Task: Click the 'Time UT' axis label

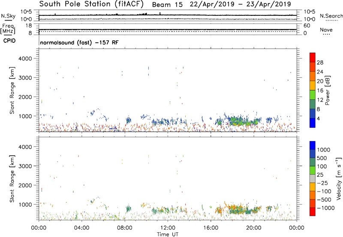Action: click(168, 234)
